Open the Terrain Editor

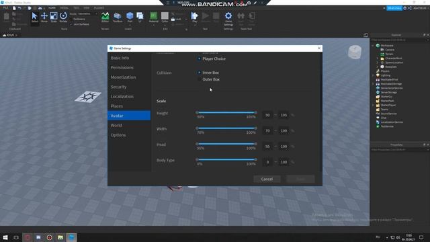pos(105,17)
